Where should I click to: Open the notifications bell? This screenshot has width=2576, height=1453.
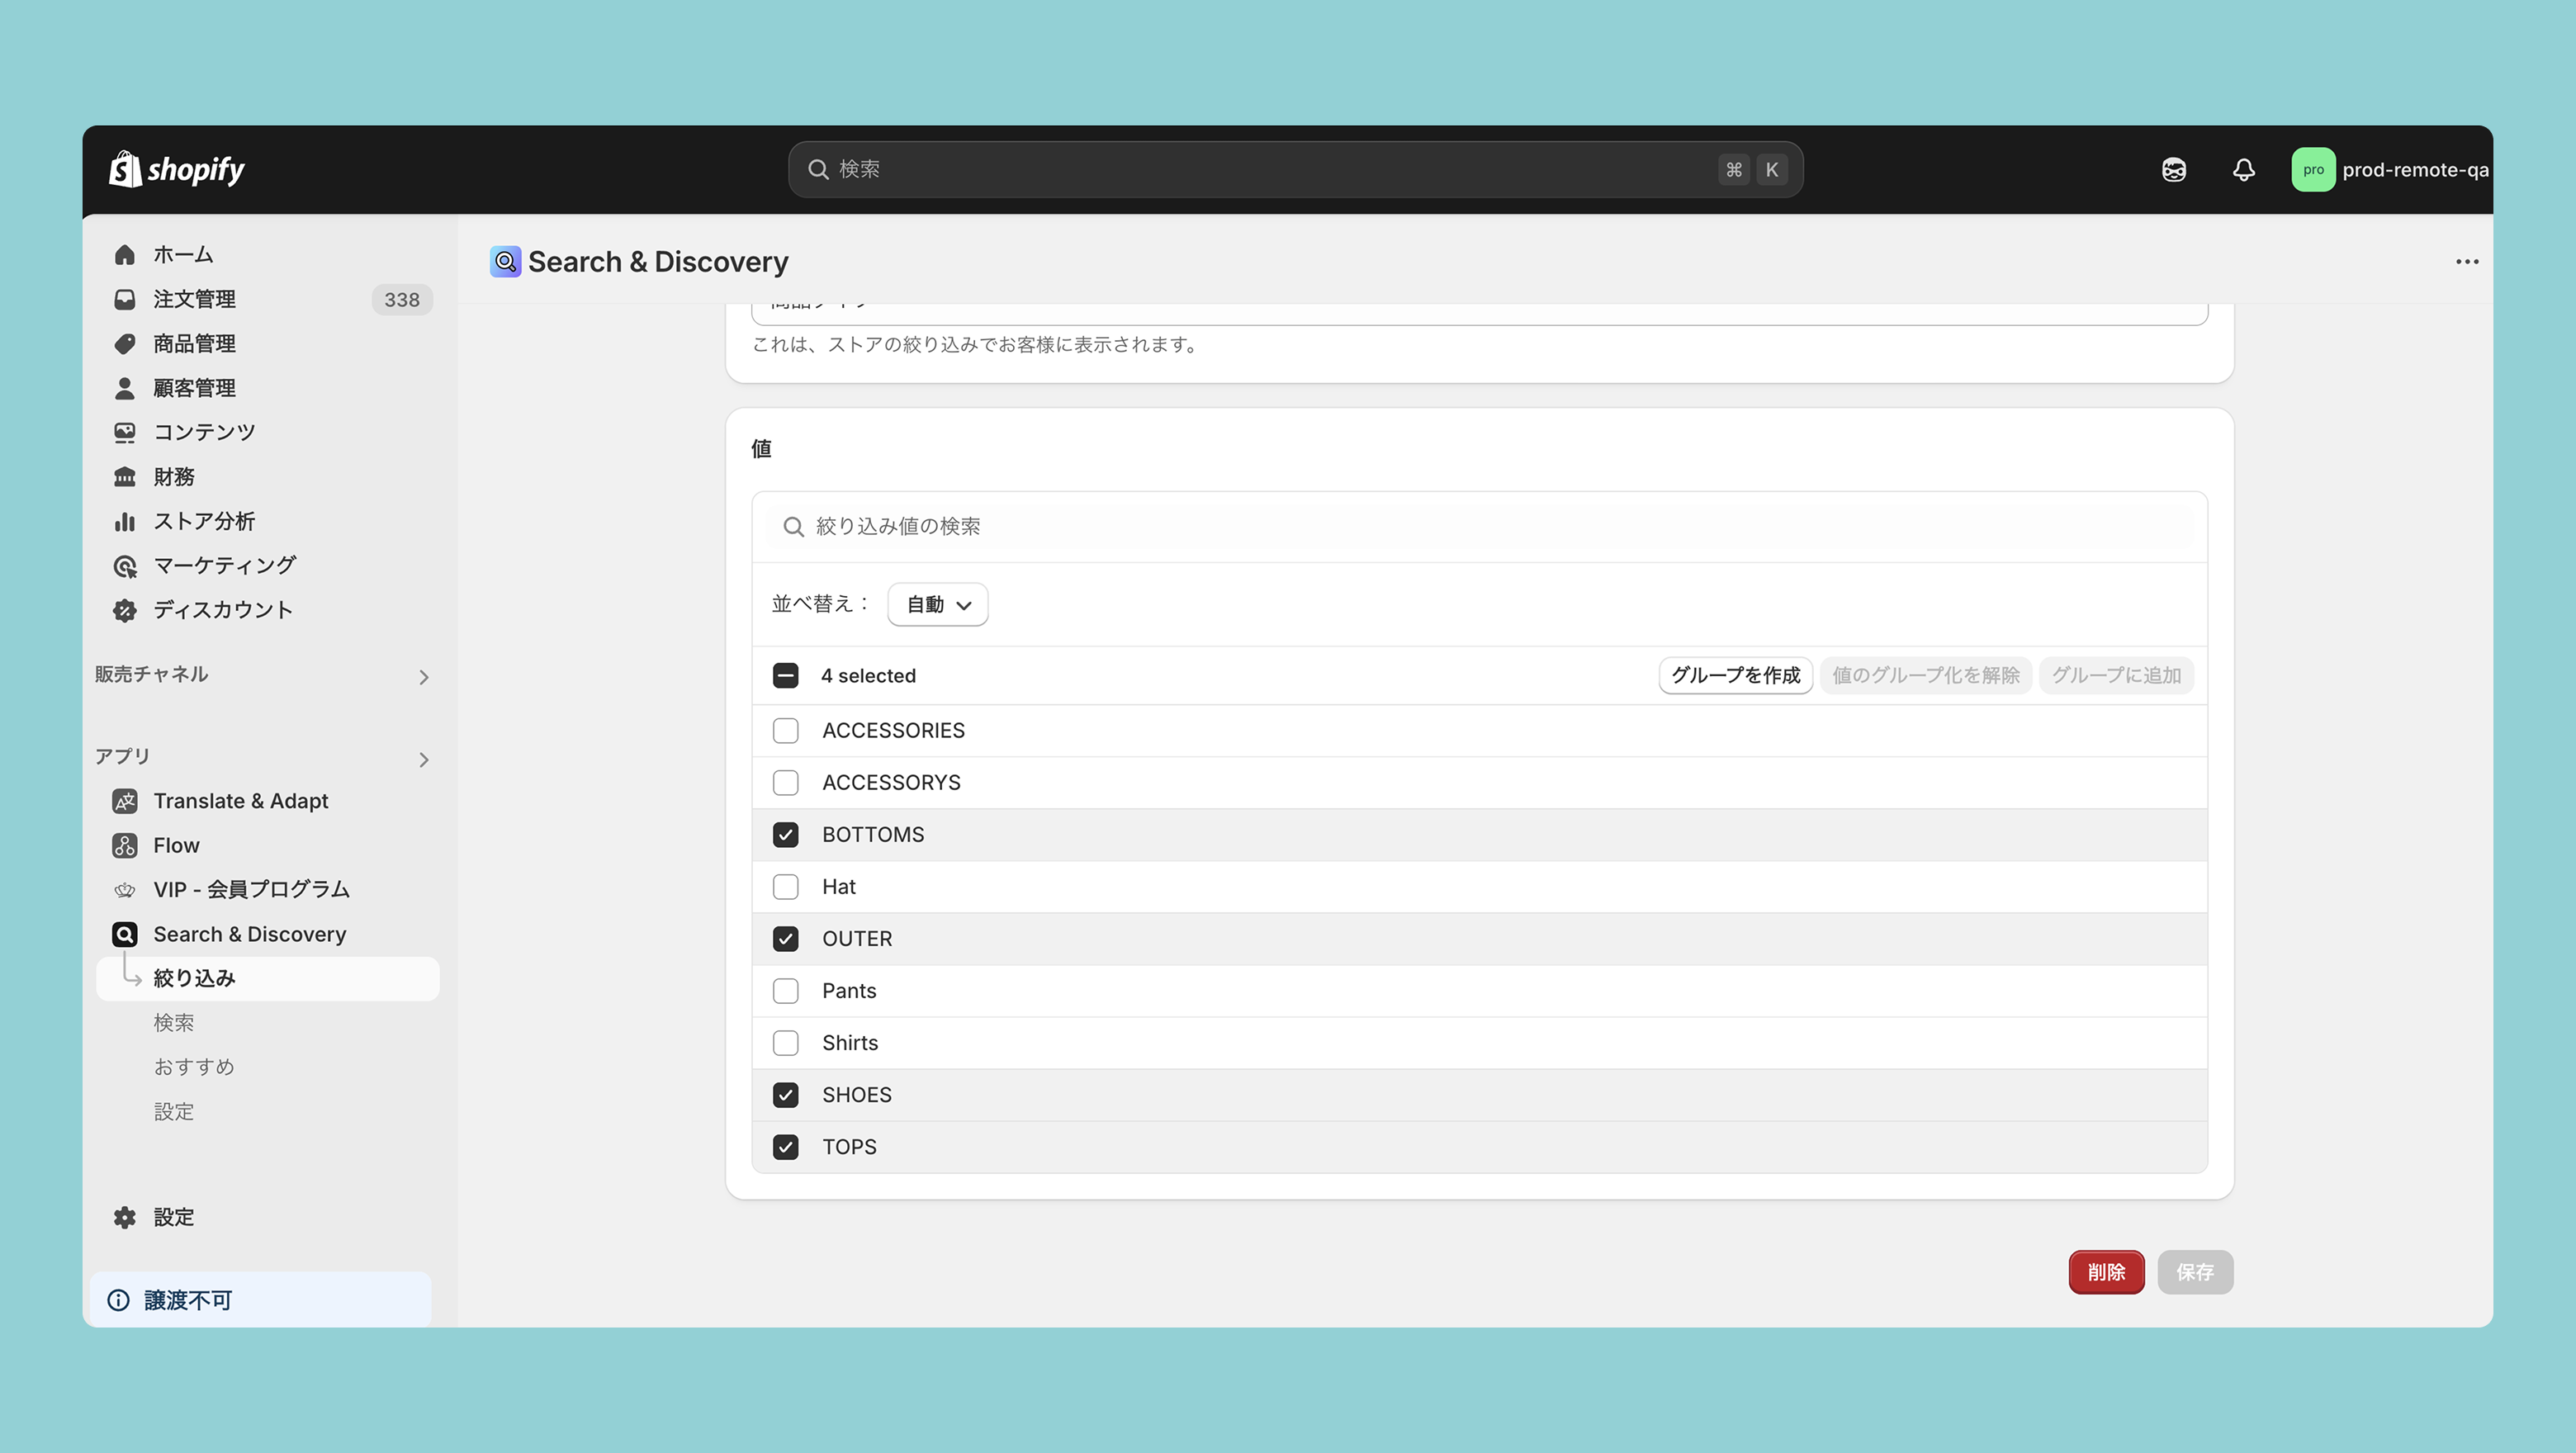pyautogui.click(x=2243, y=169)
